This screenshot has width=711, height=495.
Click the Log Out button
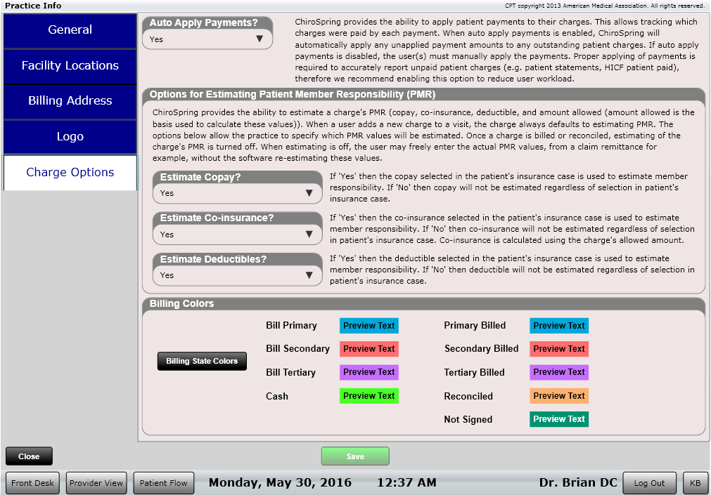point(649,483)
